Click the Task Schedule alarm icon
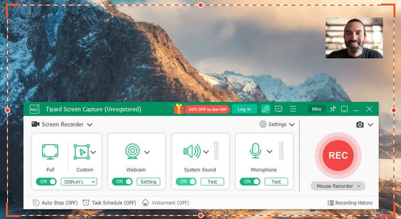Screen dimensions: 401x219 [86, 202]
